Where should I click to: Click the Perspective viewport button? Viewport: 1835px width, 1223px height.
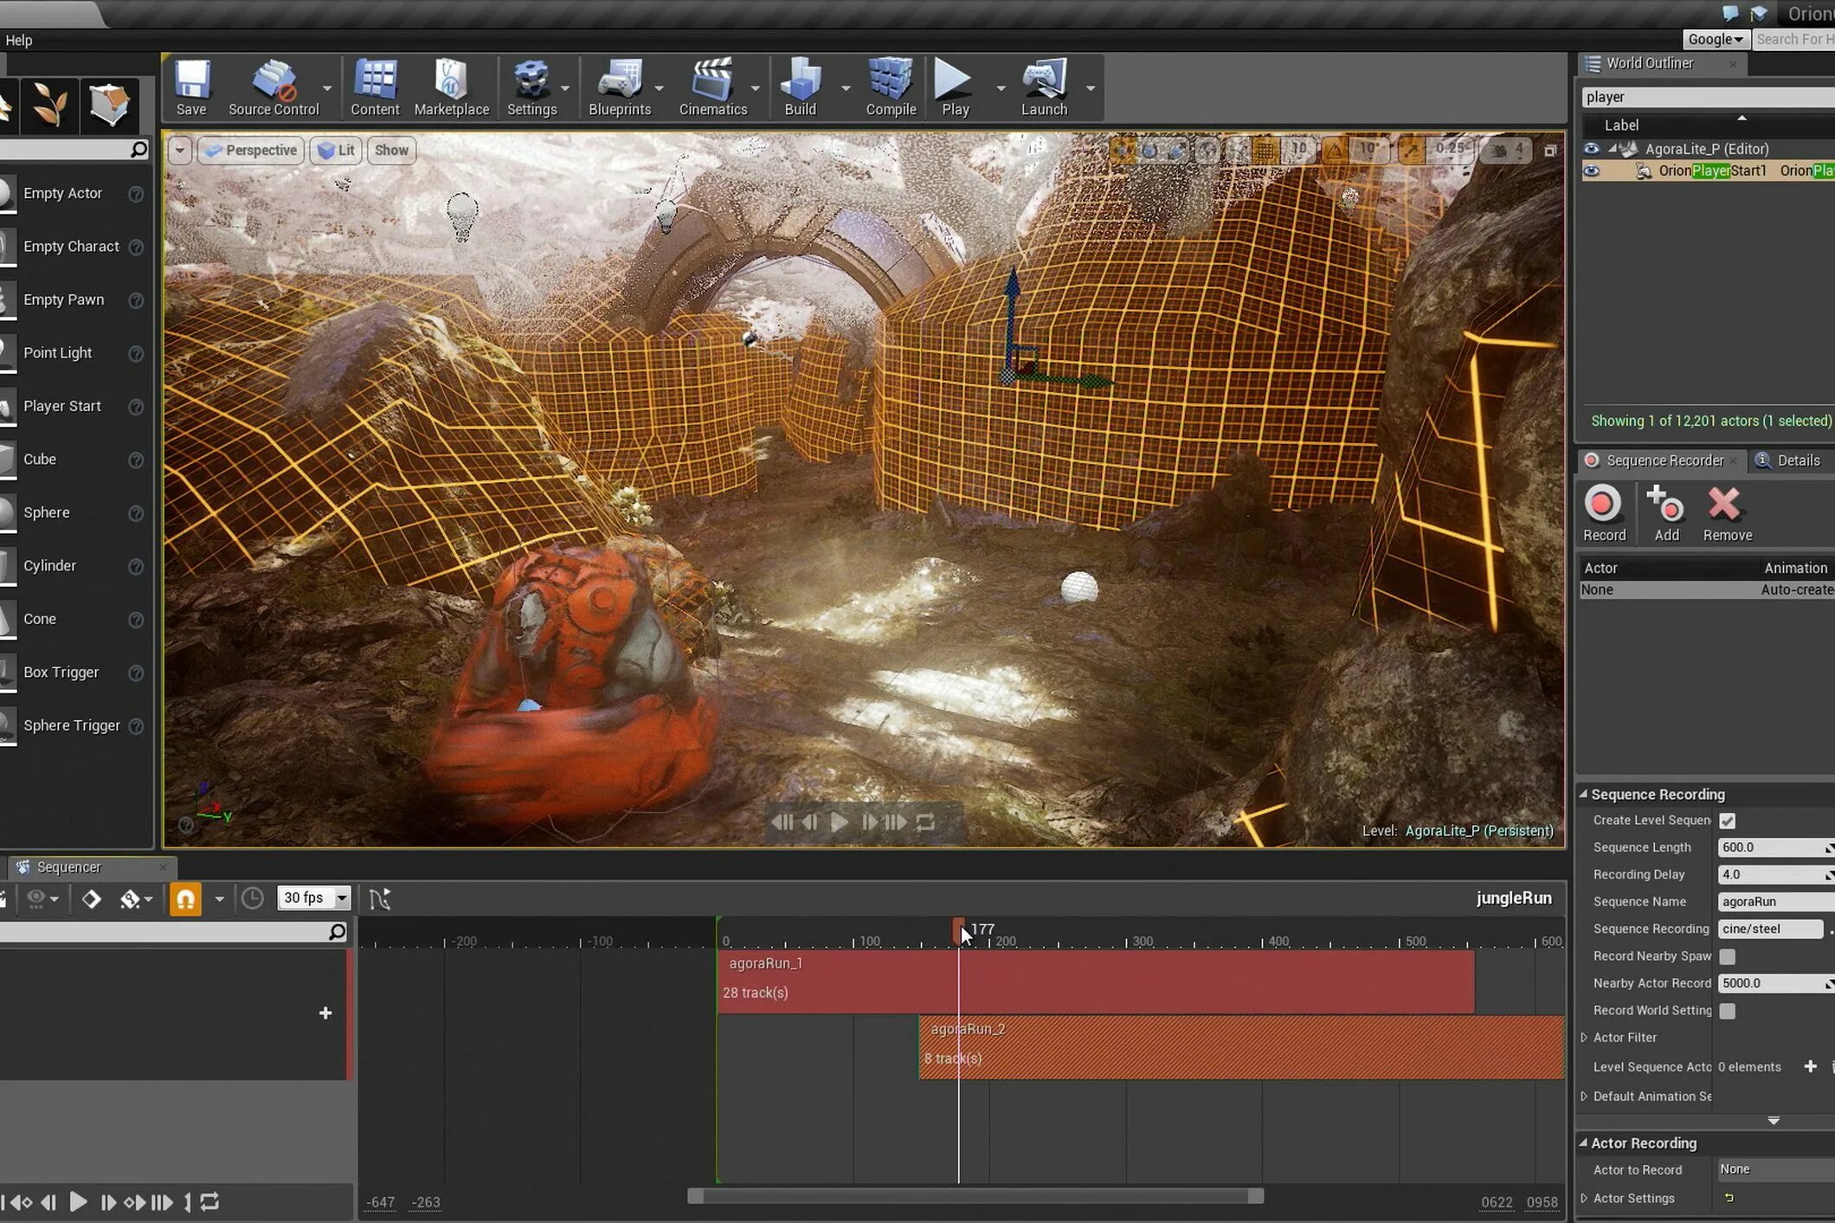(x=252, y=151)
